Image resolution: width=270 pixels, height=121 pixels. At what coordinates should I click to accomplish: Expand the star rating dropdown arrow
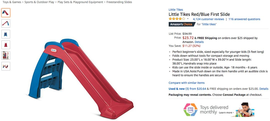[x=188, y=19]
